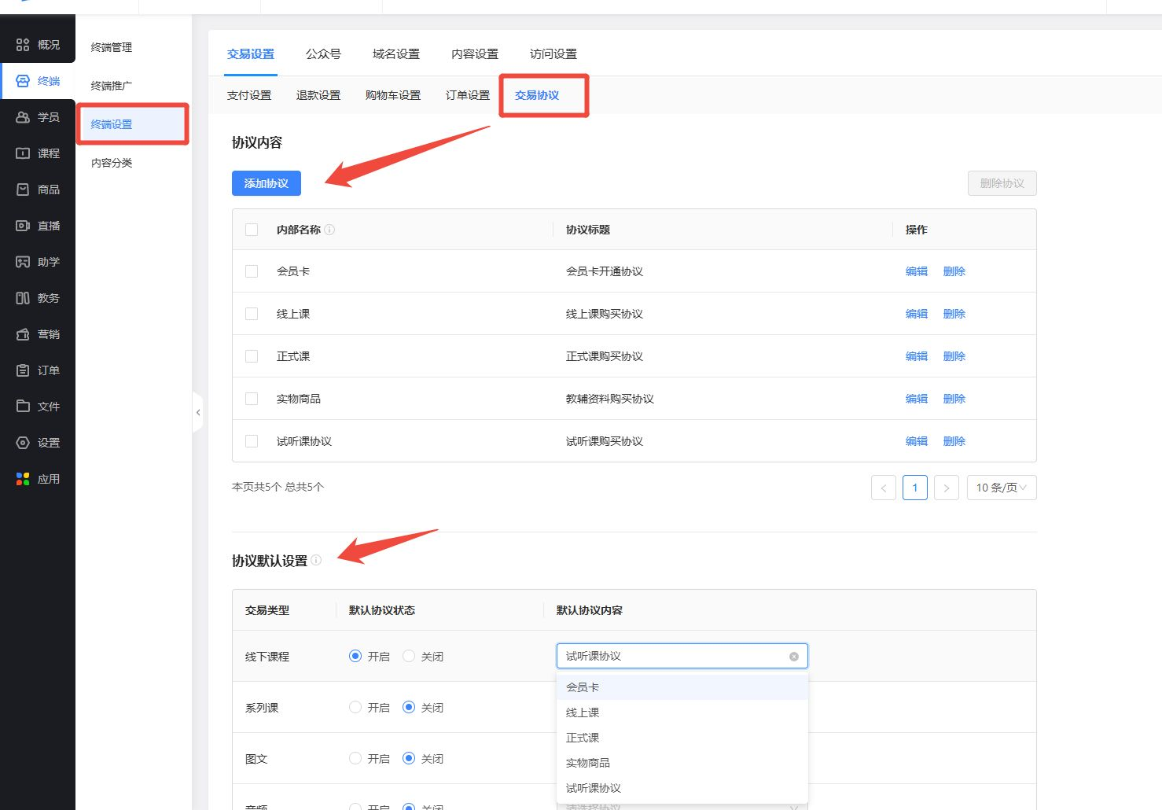Screen dimensions: 1162x810
Task: Clear the 试听课协议 selection with X icon
Action: click(793, 657)
